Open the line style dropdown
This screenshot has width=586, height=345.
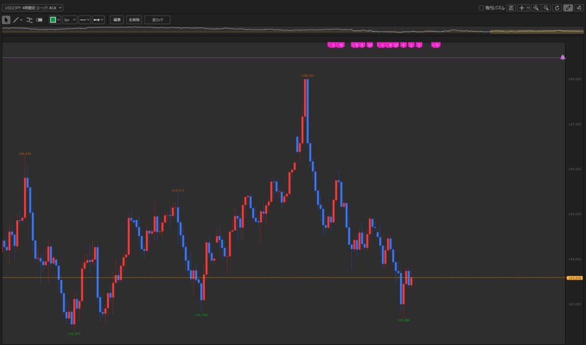[x=85, y=20]
